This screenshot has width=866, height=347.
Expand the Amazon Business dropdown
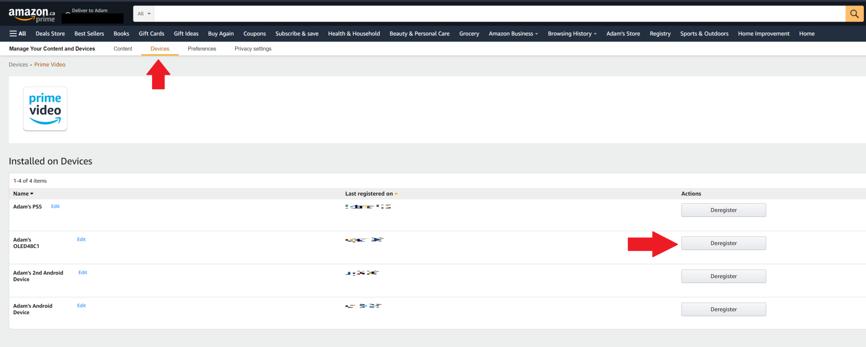(513, 34)
